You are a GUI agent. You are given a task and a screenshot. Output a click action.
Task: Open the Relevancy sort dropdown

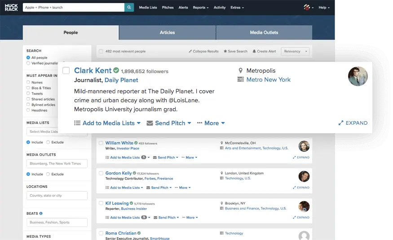pos(295,52)
